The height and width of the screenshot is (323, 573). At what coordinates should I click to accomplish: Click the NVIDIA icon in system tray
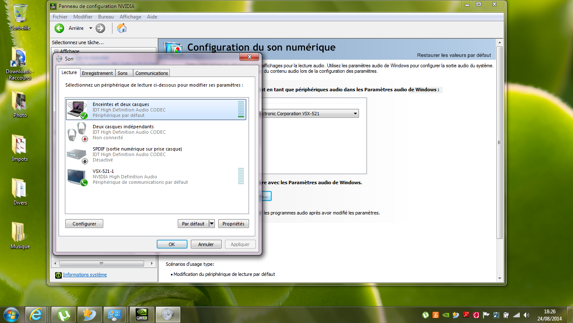446,315
